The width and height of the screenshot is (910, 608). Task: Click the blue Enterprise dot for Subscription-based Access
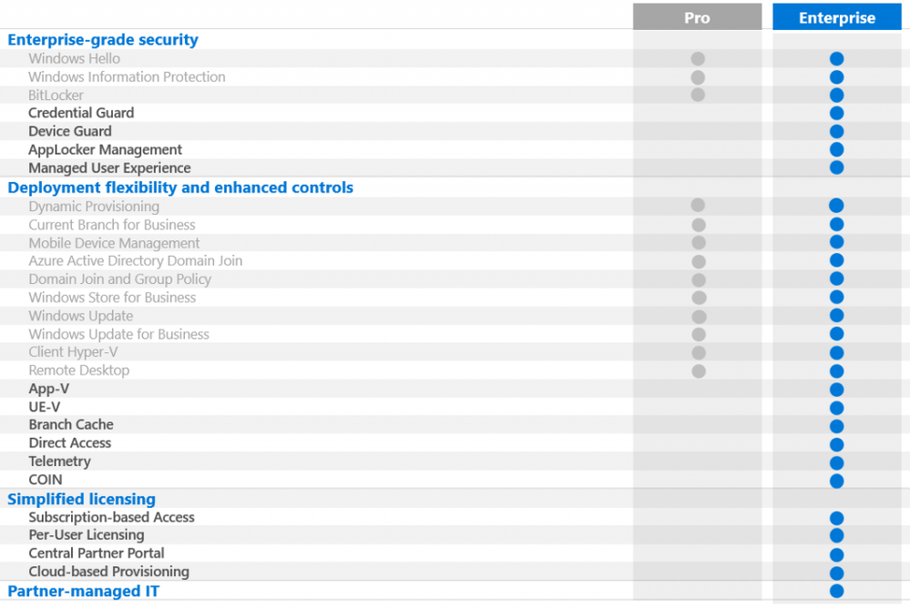tap(836, 518)
